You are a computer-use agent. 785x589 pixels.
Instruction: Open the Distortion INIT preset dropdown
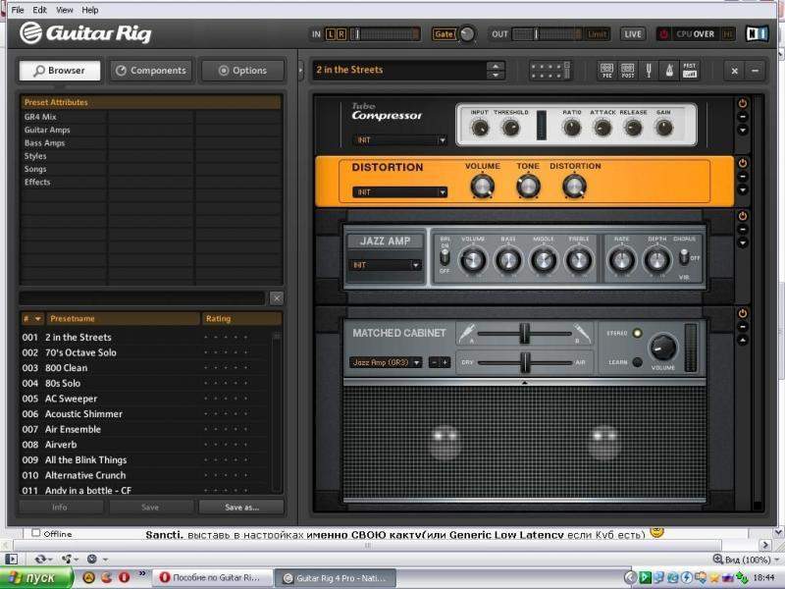tap(400, 192)
